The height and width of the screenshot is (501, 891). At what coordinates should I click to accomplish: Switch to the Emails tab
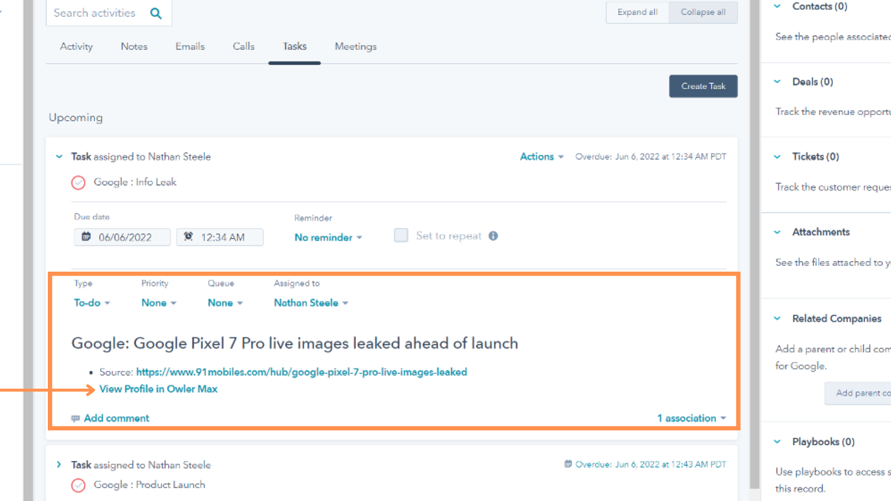coord(189,46)
